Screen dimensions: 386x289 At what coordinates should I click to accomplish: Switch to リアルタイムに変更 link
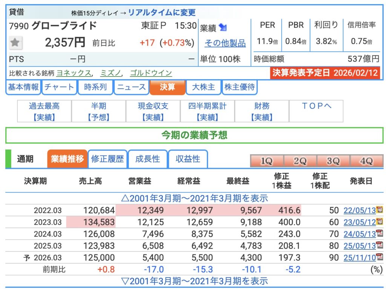tap(162, 12)
